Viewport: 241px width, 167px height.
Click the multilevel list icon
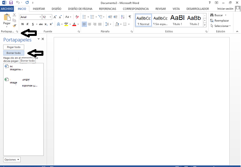tap(100, 17)
